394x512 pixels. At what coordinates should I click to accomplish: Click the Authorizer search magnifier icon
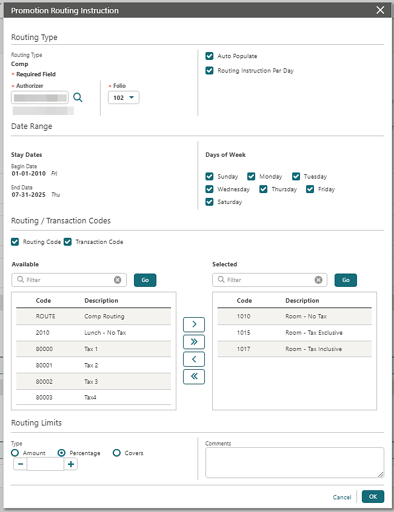pyautogui.click(x=78, y=97)
